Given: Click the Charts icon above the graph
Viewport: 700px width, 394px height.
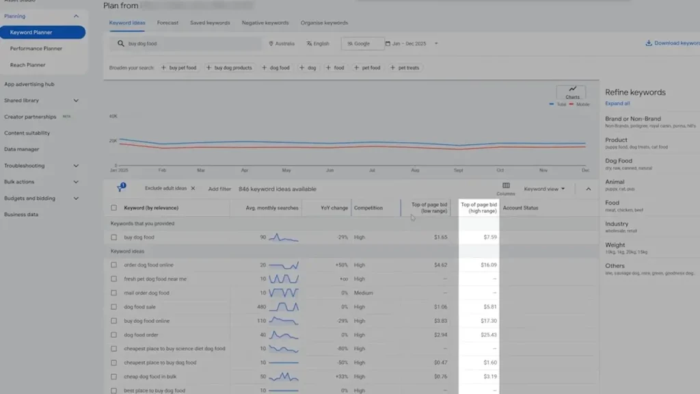Looking at the screenshot, I should coord(571,90).
